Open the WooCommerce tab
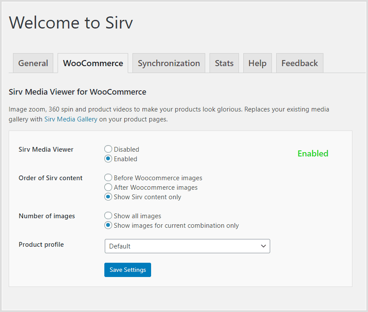 click(93, 63)
